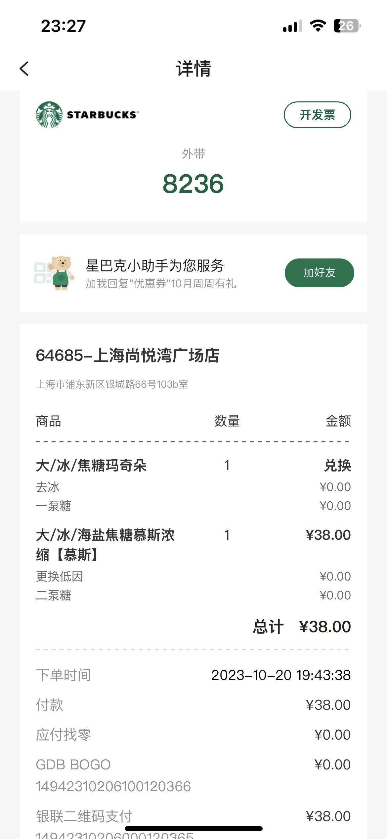Tap the 详情 page title
The image size is (387, 839).
pos(193,69)
